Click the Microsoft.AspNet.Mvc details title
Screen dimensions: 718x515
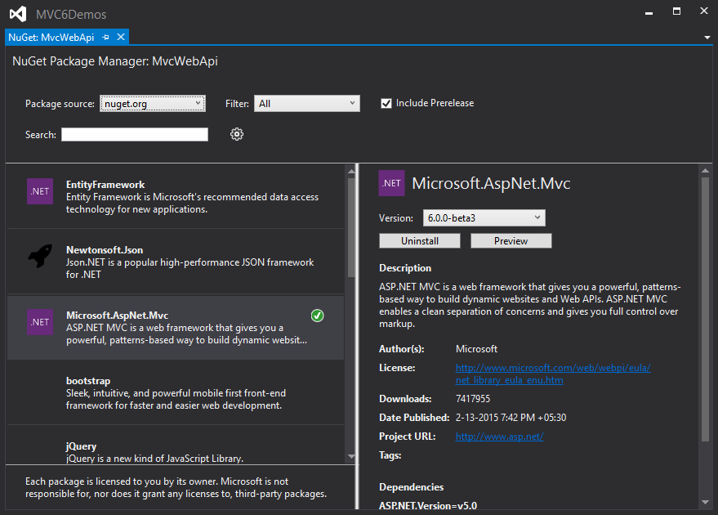click(x=491, y=183)
